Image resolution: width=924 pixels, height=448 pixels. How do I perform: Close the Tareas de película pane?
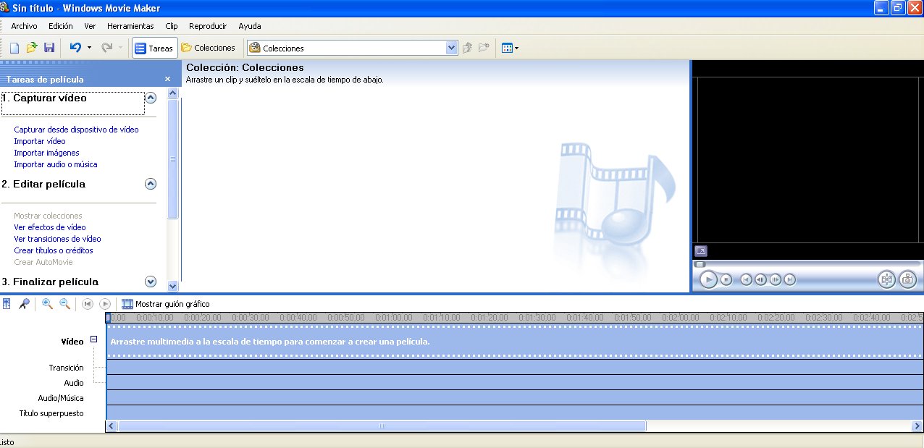point(167,79)
